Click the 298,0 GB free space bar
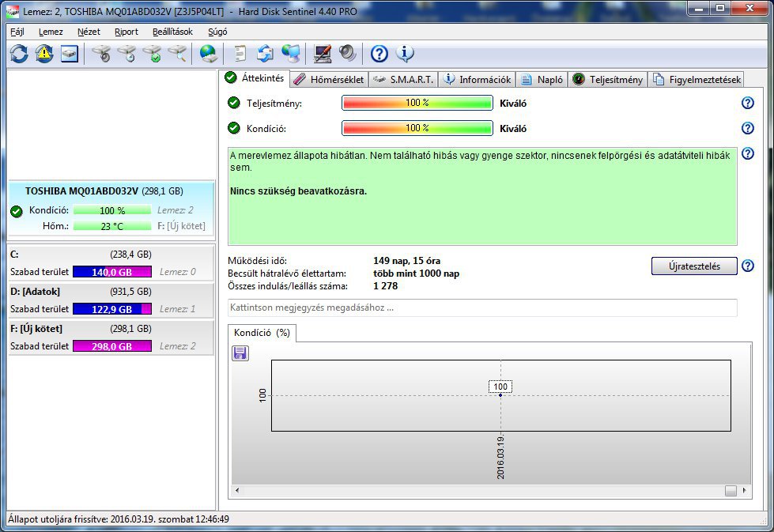The image size is (774, 532). click(x=112, y=346)
